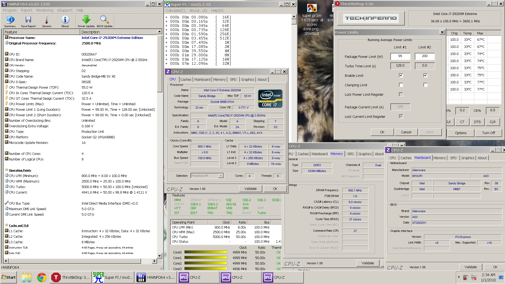Image resolution: width=505 pixels, height=284 pixels.
Task: Click the Super PI title bar icon
Action: tap(167, 4)
